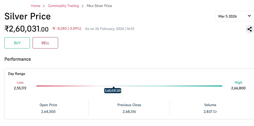The width and height of the screenshot is (254, 126).
Task: Click the Volume value 2,837 Cr
Action: click(x=210, y=112)
